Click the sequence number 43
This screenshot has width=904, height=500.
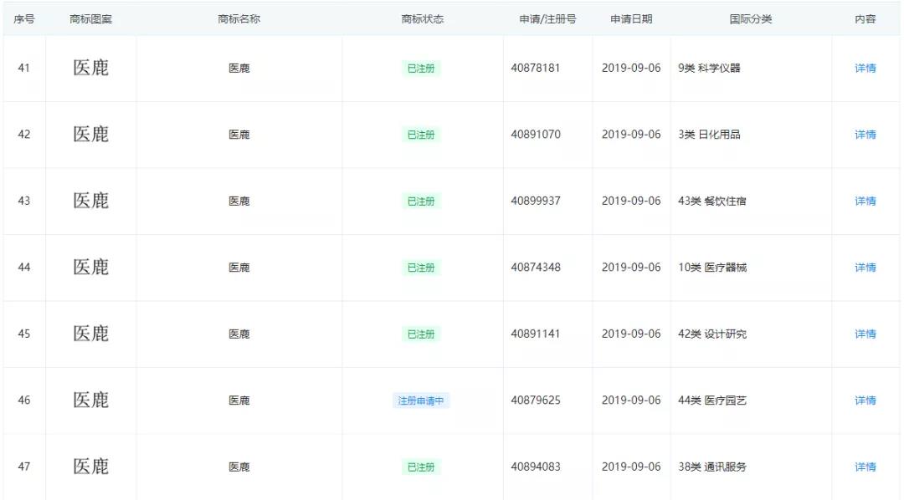[23, 201]
